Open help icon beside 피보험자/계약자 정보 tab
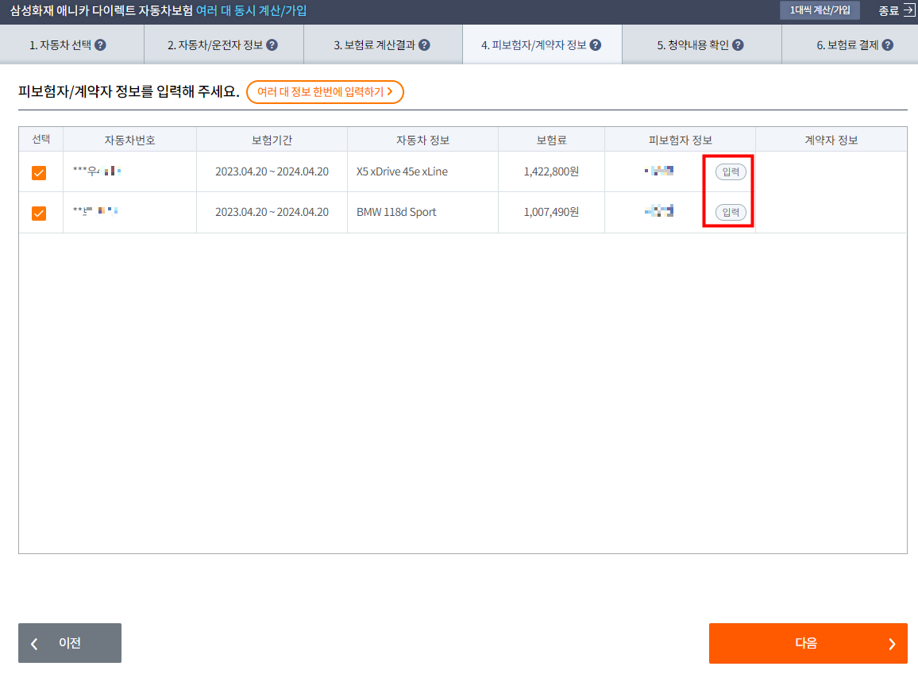 point(596,45)
